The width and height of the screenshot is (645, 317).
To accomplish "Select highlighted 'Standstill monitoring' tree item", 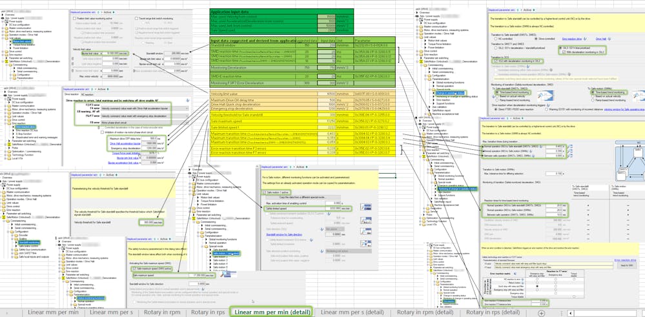I will (28, 242).
